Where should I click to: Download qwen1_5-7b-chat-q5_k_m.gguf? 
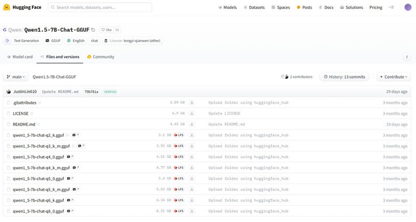[191, 189]
